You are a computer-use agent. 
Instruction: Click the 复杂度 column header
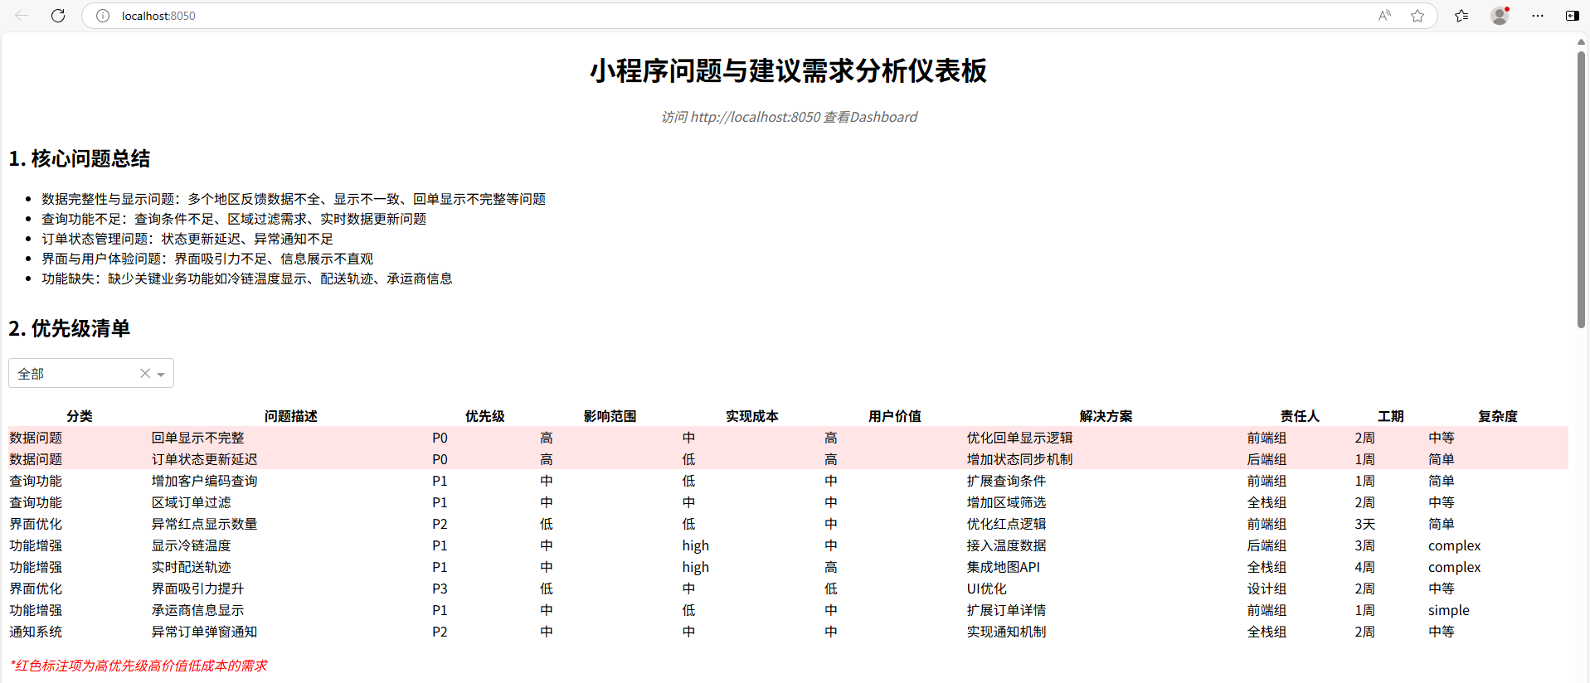1498,416
